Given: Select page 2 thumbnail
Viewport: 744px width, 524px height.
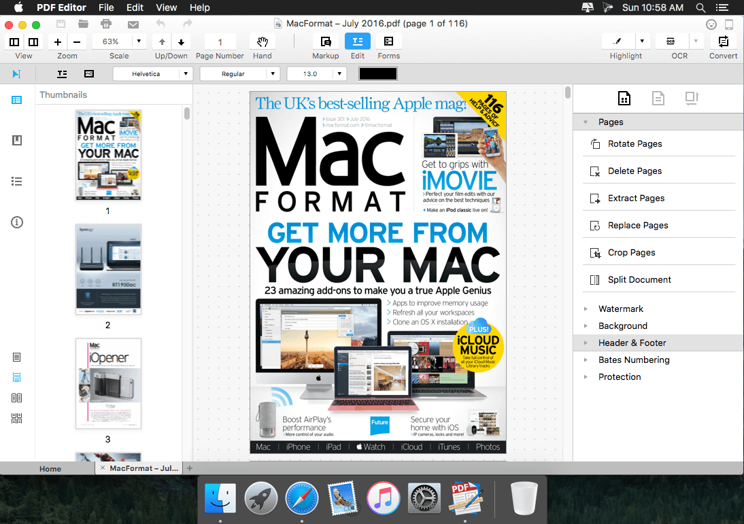Looking at the screenshot, I should click(108, 269).
